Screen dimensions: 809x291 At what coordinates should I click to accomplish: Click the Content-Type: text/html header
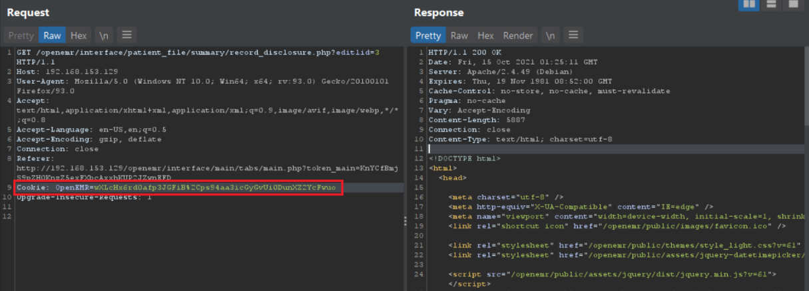click(x=520, y=140)
